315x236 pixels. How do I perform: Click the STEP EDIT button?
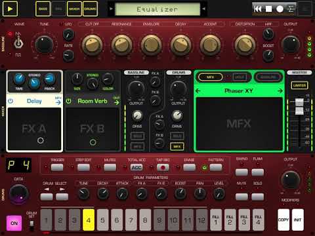(x=83, y=167)
